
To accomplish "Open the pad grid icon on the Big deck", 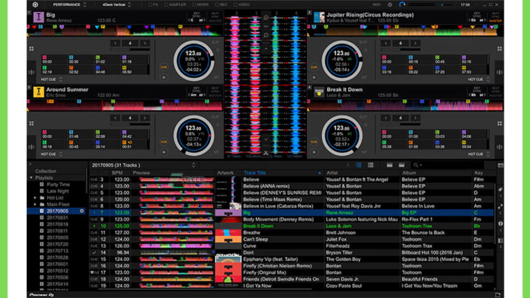I will point(32,49).
